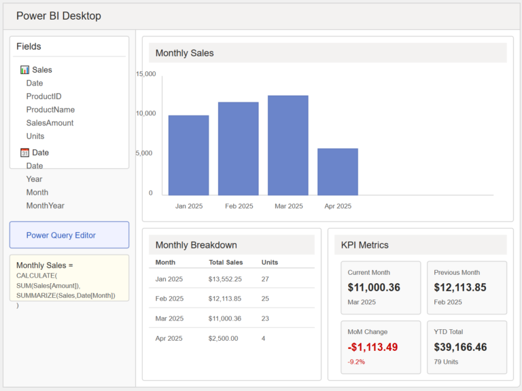Click the Date table calendar icon
Image resolution: width=522 pixels, height=391 pixels.
pyautogui.click(x=24, y=153)
